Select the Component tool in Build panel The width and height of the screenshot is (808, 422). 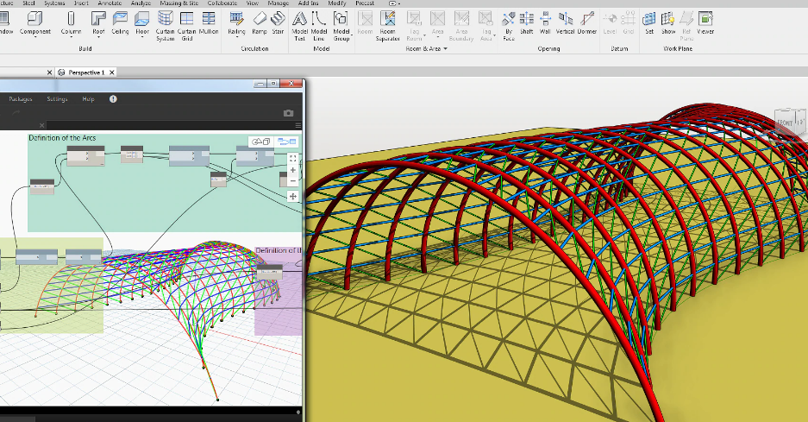[x=35, y=24]
